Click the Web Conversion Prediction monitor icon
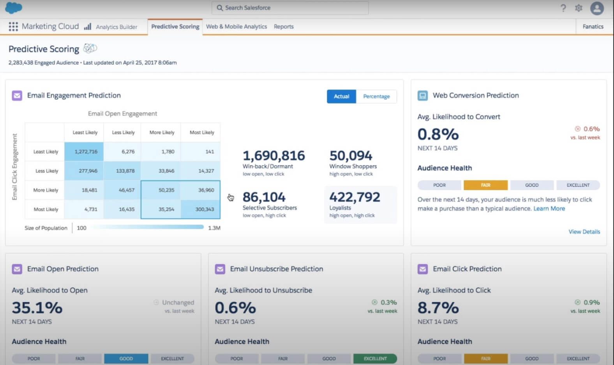The image size is (614, 365). tap(423, 95)
